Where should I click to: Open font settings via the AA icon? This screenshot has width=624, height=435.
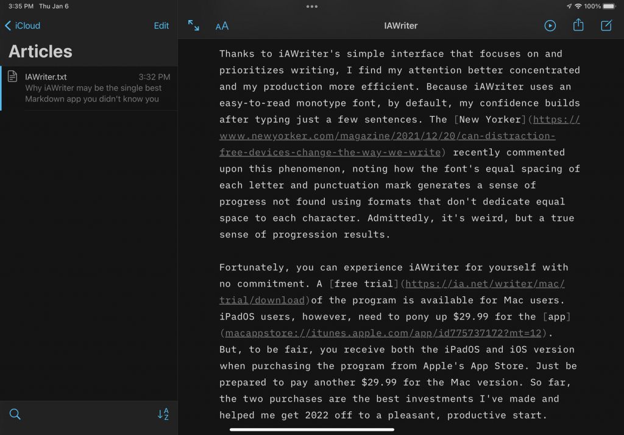click(222, 26)
